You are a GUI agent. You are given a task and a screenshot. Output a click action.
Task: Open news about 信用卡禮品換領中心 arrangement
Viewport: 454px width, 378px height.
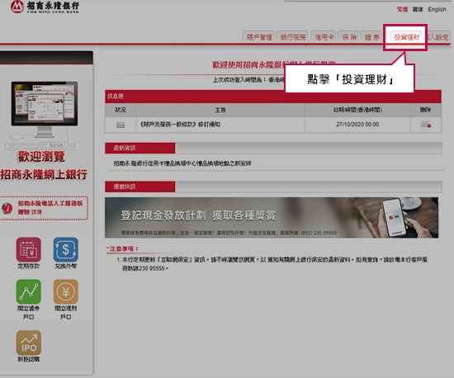[182, 163]
